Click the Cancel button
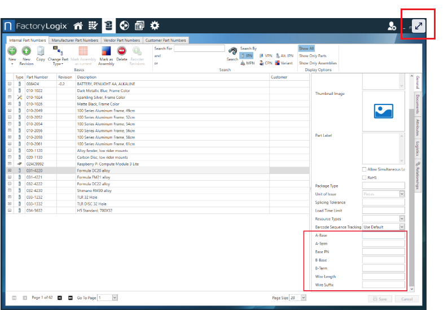Screen dimensions: 448x310 click(x=407, y=299)
